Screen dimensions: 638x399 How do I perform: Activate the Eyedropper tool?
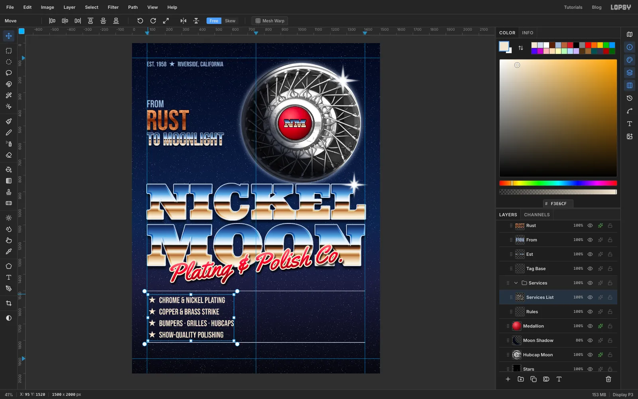pyautogui.click(x=9, y=251)
